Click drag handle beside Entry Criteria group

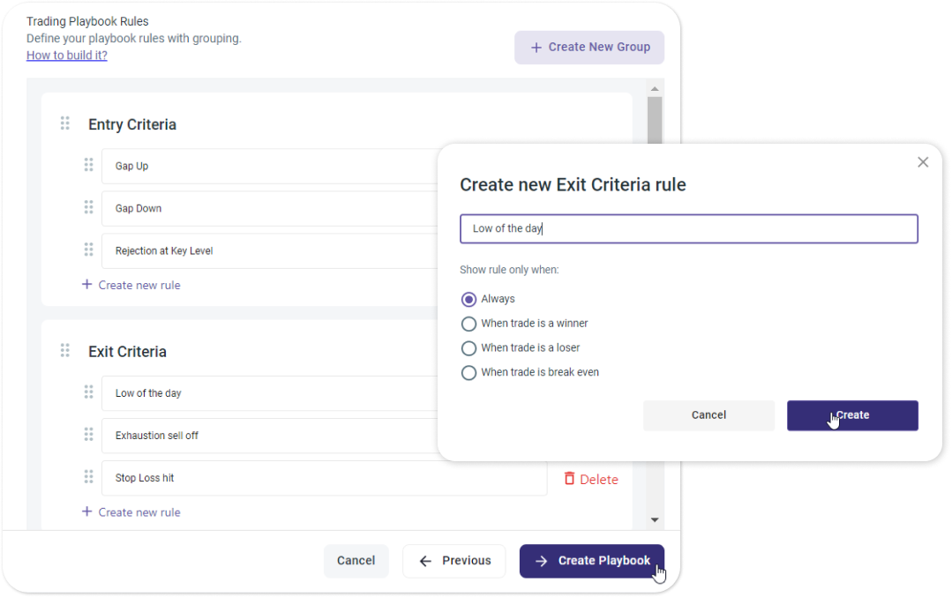click(64, 123)
